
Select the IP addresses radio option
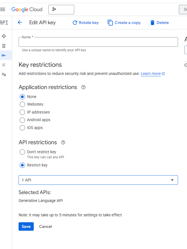[22, 112]
